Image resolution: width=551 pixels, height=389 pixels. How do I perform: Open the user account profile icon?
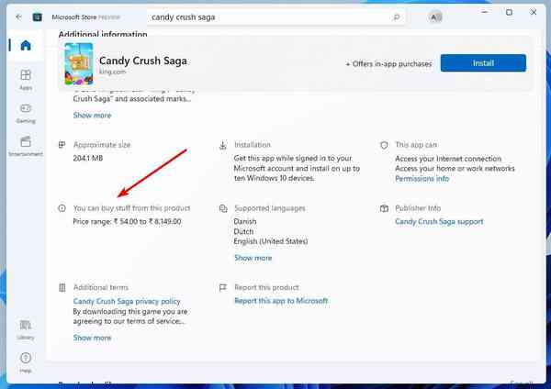pyautogui.click(x=435, y=17)
